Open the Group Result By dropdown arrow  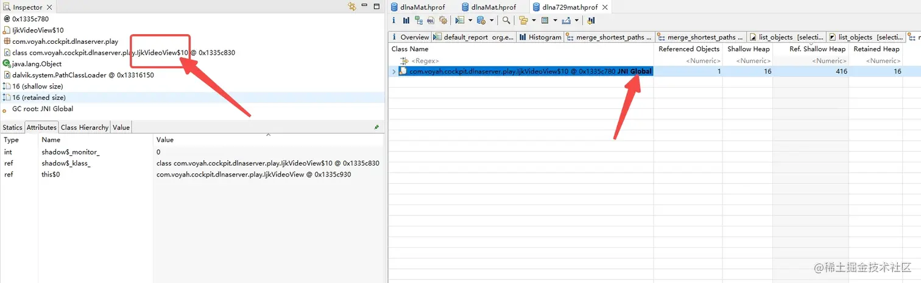[534, 20]
